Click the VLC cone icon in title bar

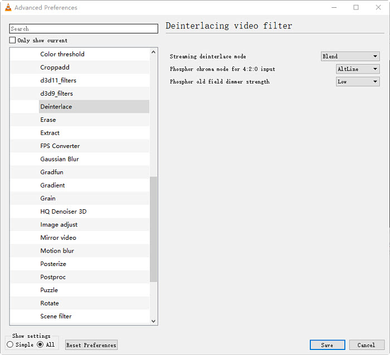[8, 7]
